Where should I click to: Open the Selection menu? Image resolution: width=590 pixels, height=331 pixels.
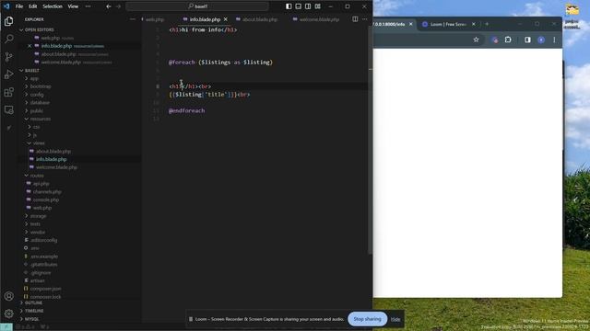click(x=53, y=6)
